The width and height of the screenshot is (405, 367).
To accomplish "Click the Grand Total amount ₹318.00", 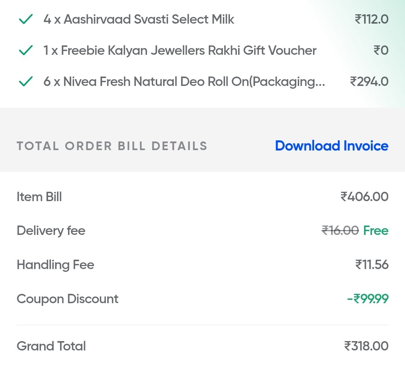I will click(366, 346).
